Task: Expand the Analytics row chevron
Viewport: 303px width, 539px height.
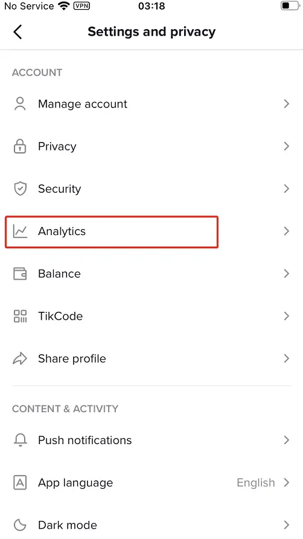Action: tap(287, 231)
